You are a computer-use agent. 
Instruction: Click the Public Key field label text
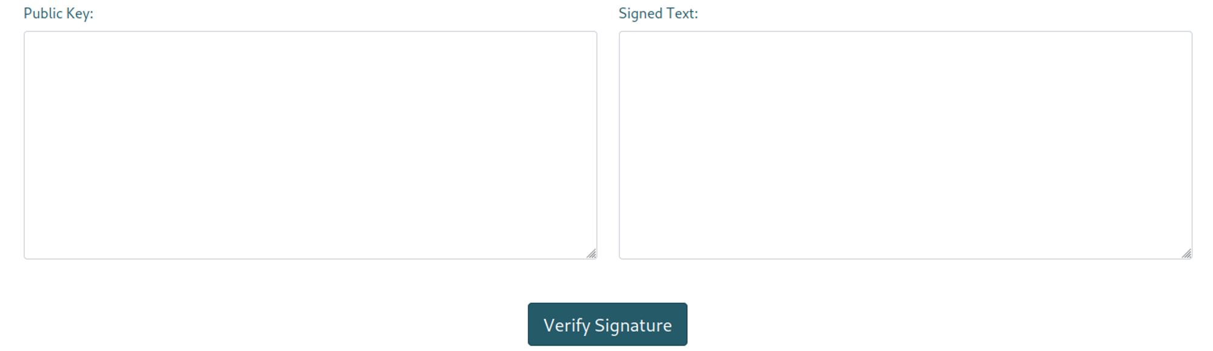pyautogui.click(x=58, y=13)
